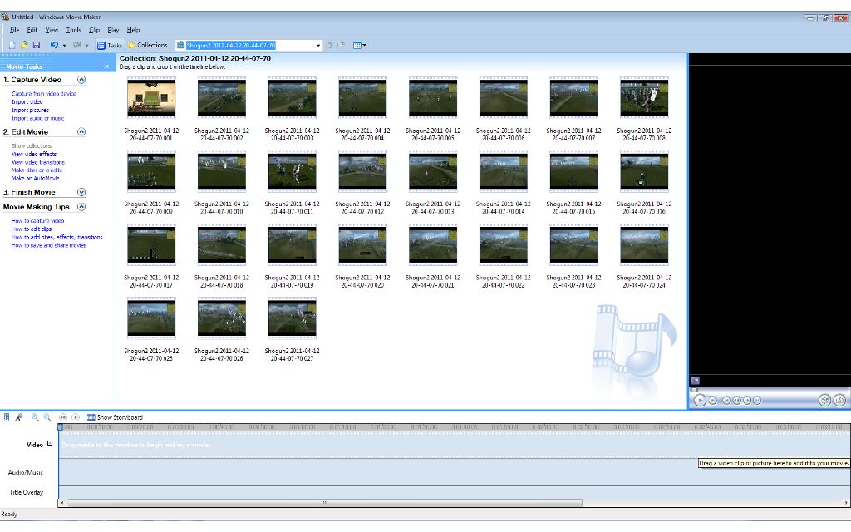Step to the Next Frame in monitor
The height and width of the screenshot is (532, 851).
pyautogui.click(x=747, y=401)
